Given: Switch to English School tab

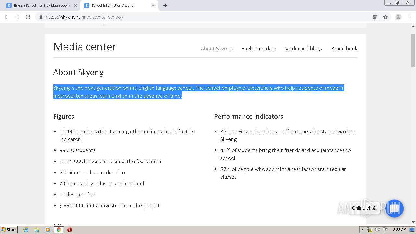Looking at the screenshot, I should pos(42,6).
